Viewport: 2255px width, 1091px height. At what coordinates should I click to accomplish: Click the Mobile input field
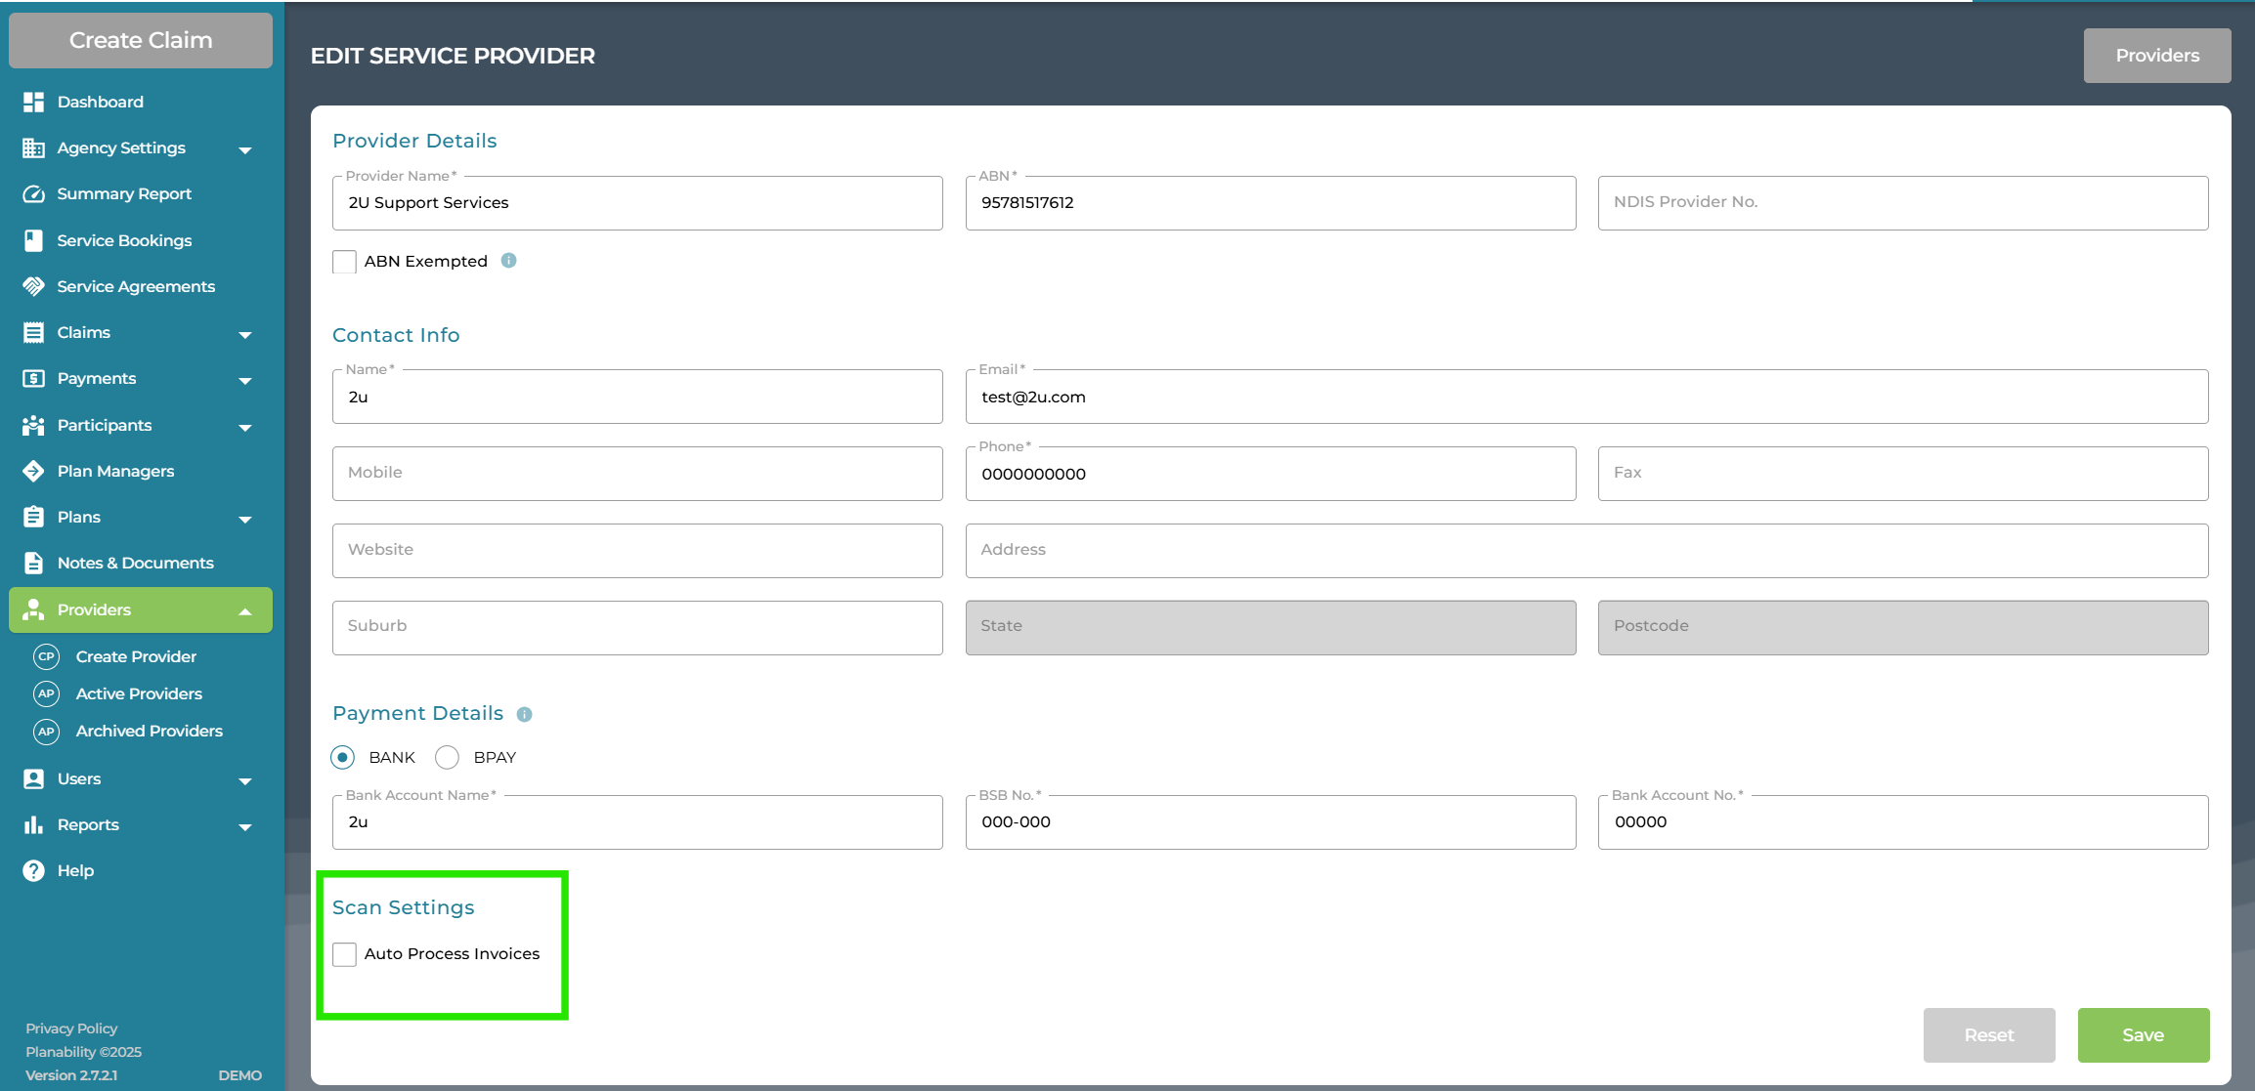[x=637, y=474]
